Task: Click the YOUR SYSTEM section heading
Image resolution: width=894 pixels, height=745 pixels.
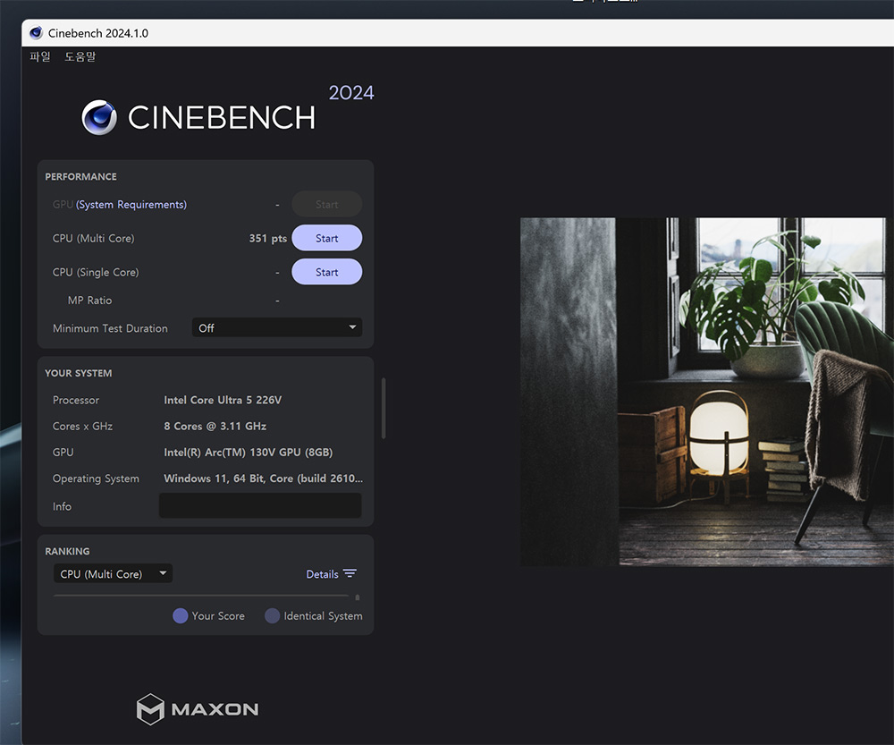Action: pos(79,373)
